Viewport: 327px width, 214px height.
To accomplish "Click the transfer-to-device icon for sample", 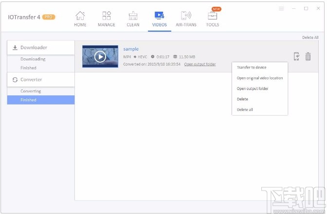I will click(x=296, y=56).
